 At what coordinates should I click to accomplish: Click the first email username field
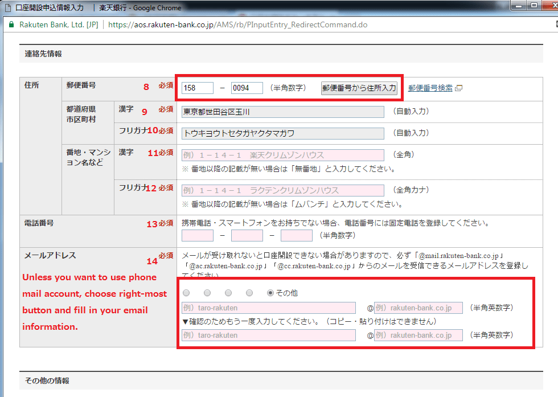click(268, 308)
